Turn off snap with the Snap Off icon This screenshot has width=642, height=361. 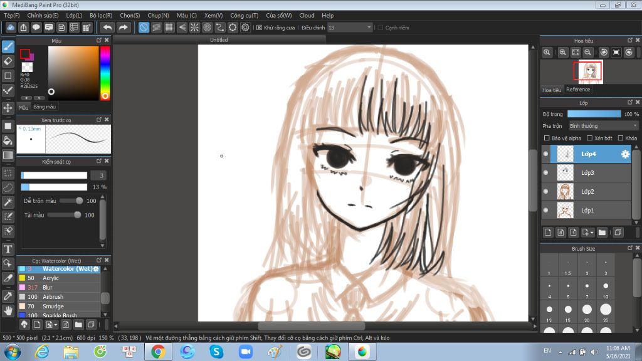pos(144,28)
